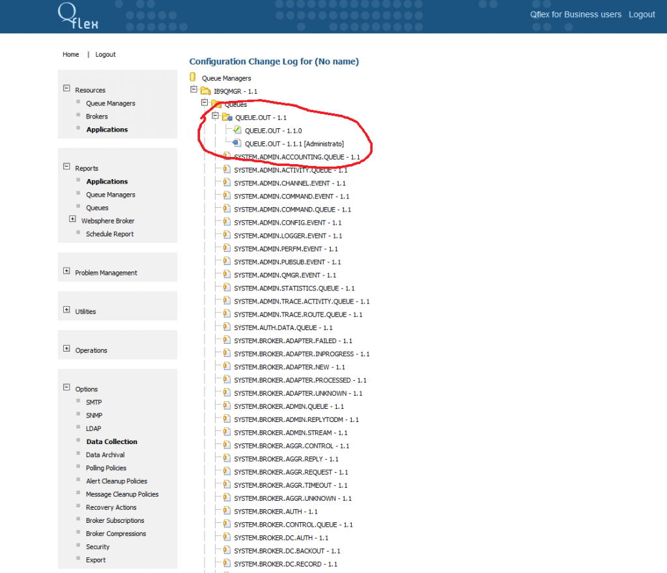Open SMTP options
The image size is (667, 573).
click(x=94, y=402)
